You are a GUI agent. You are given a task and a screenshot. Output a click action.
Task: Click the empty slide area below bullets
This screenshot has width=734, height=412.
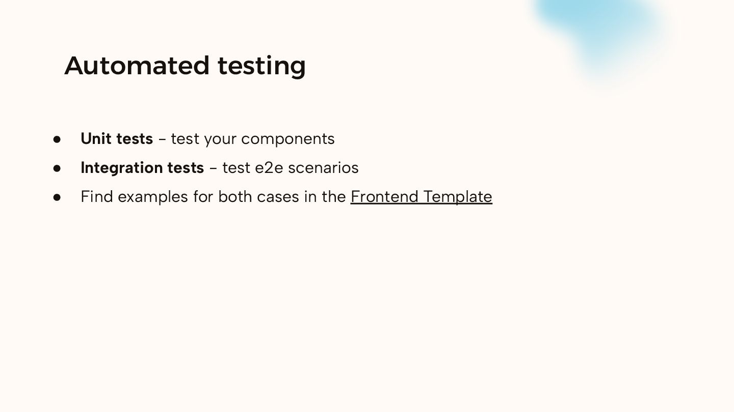[x=367, y=305]
